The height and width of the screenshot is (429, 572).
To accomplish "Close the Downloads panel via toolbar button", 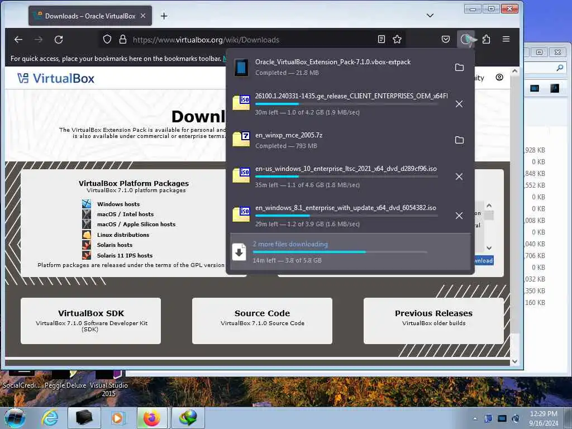I will coord(466,40).
